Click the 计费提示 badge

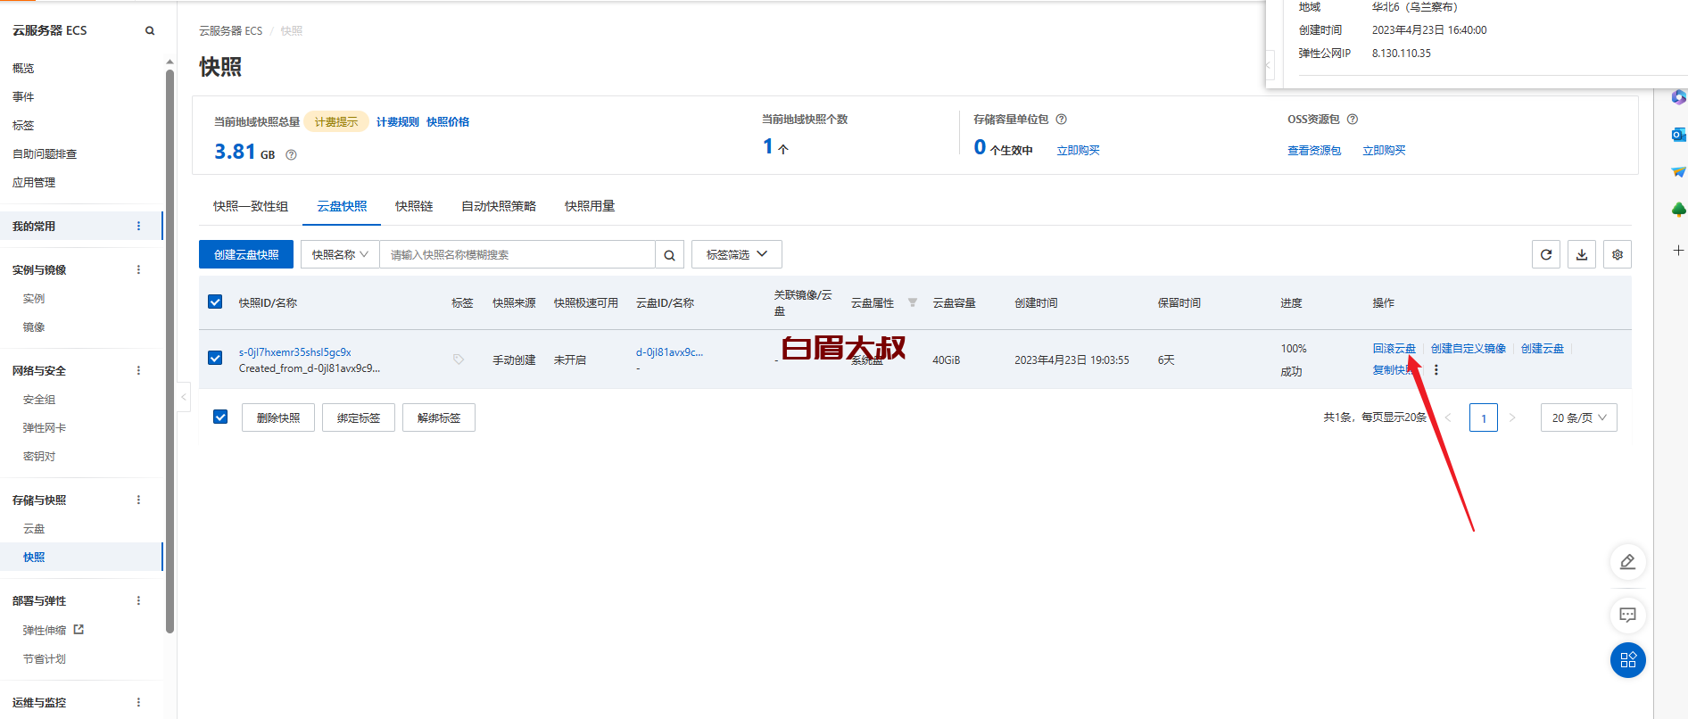coord(336,122)
